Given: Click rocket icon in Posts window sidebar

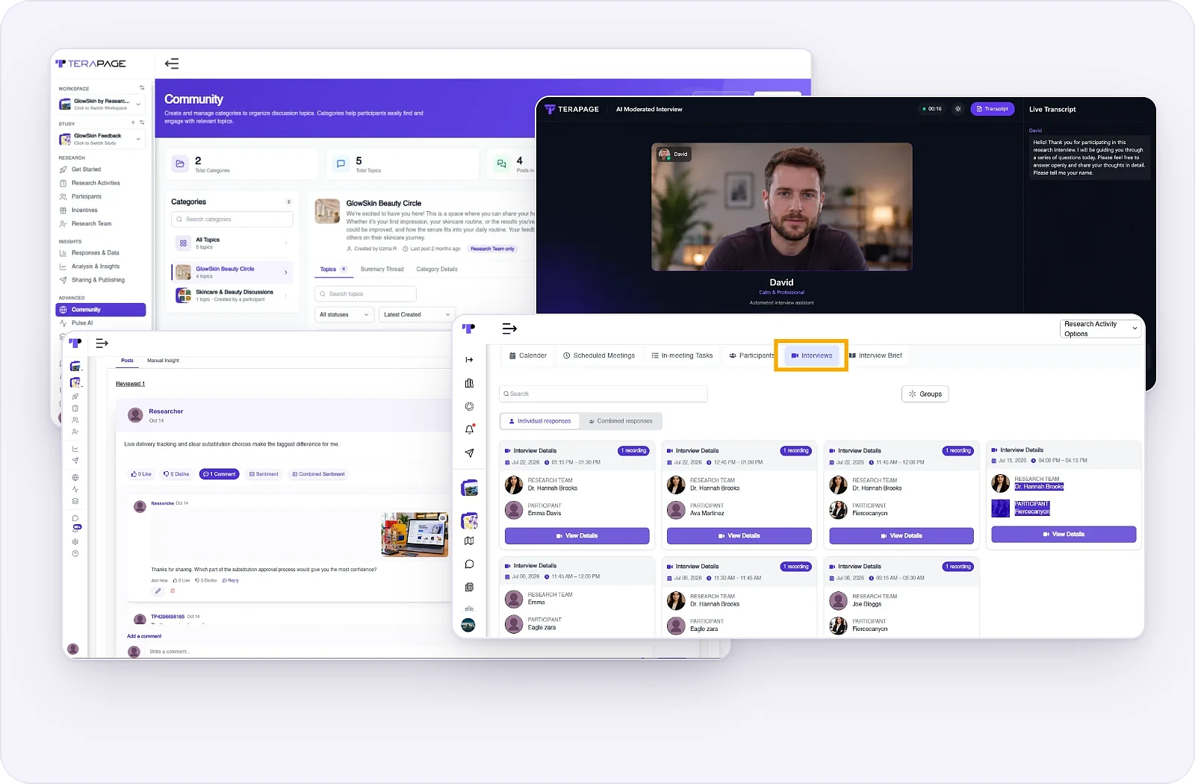Looking at the screenshot, I should coord(75,396).
